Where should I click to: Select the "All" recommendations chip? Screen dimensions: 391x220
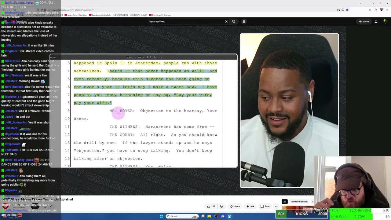(285, 202)
